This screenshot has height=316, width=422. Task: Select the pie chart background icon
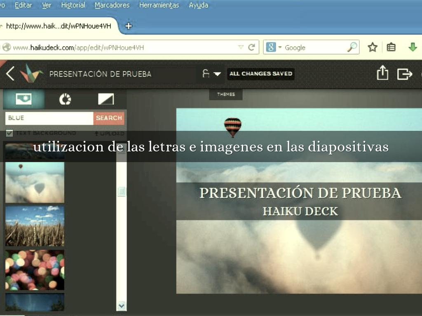click(65, 99)
